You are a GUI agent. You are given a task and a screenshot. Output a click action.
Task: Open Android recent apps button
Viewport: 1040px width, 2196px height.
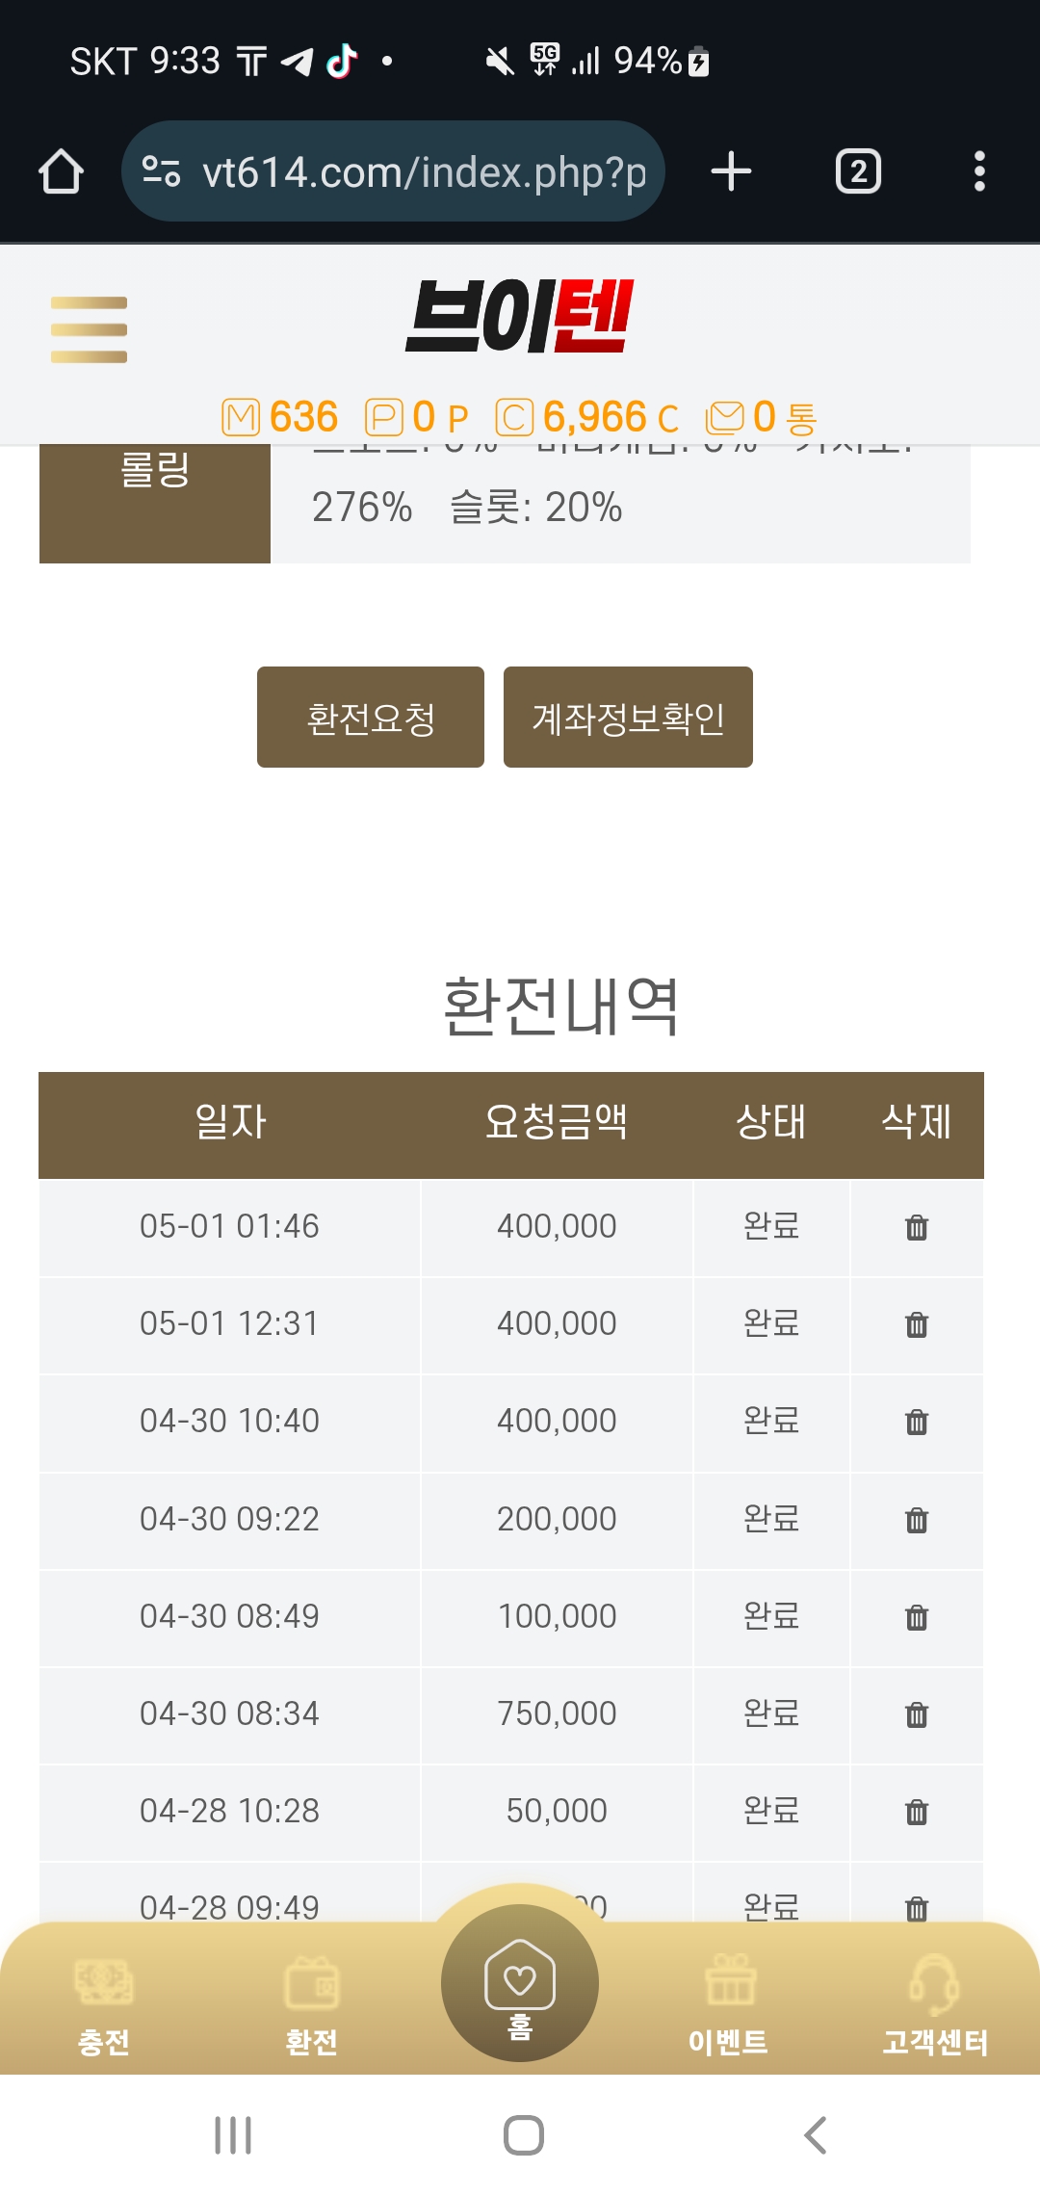233,2135
